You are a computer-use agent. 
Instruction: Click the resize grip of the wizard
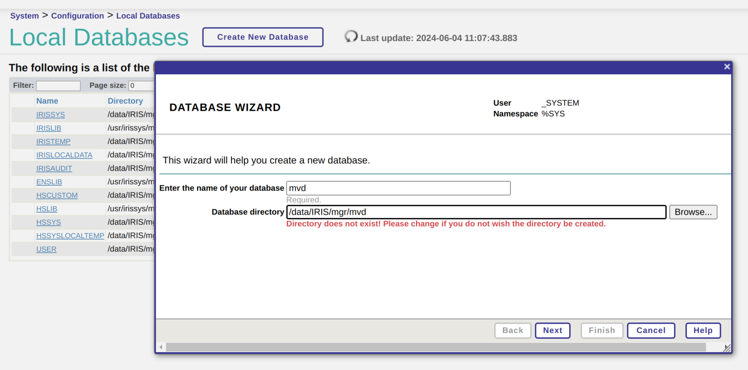(x=726, y=348)
